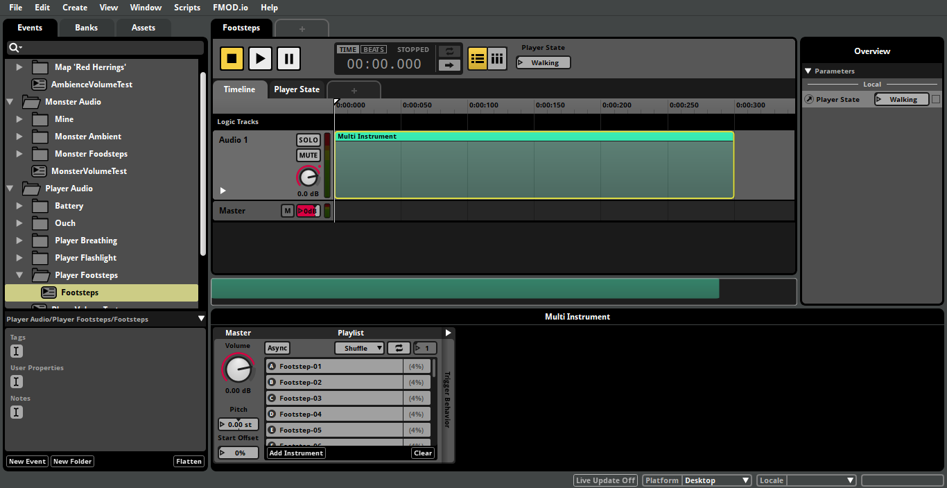Image resolution: width=947 pixels, height=488 pixels.
Task: Click the Master Volume knob in Multi Instrument
Action: point(238,369)
